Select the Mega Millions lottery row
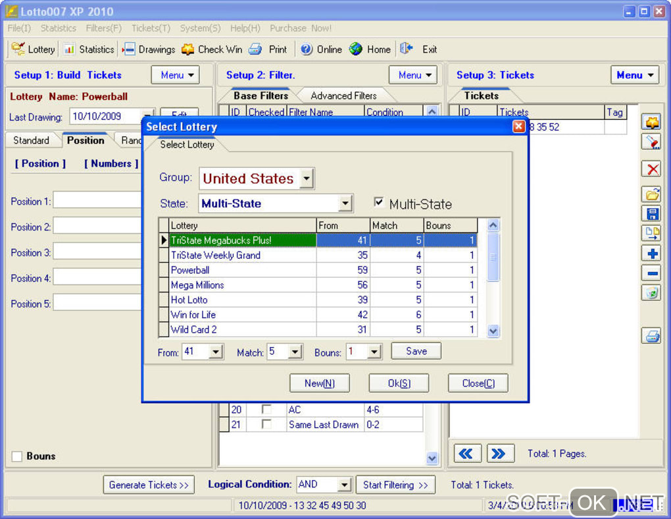Viewport: 671px width, 519px height. 318,285
